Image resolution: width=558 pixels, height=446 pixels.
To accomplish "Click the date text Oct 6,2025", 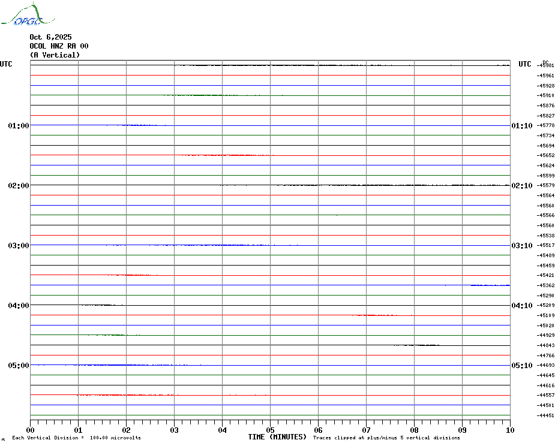I will (50, 37).
